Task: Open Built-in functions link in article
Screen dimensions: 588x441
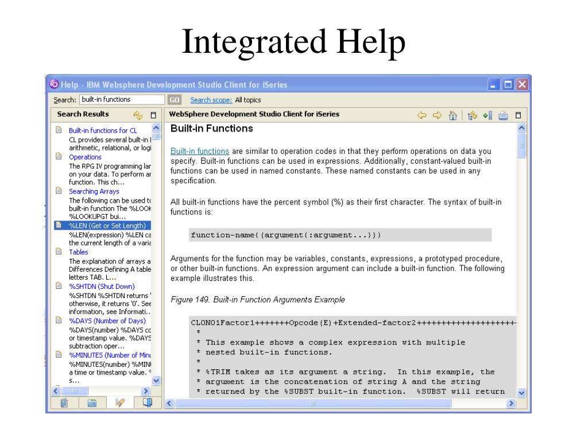Action: pos(199,151)
